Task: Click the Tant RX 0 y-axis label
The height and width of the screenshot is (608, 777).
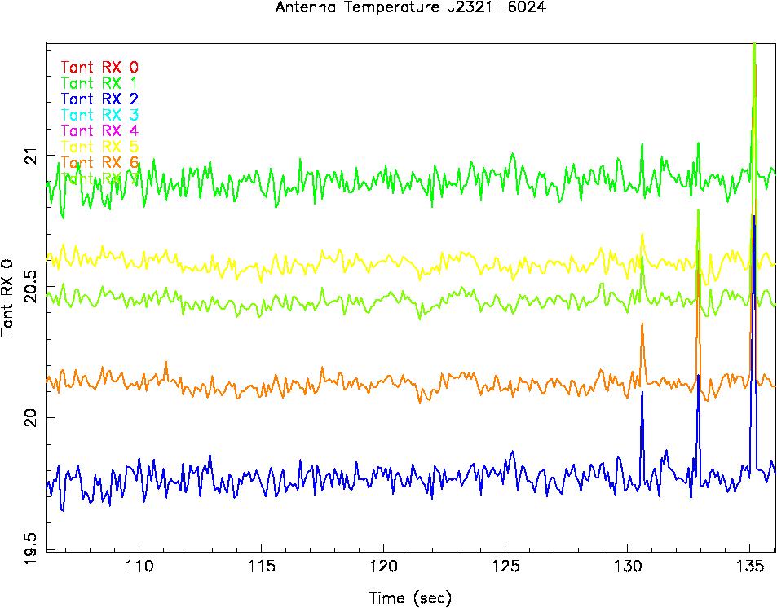Action: pos(7,297)
